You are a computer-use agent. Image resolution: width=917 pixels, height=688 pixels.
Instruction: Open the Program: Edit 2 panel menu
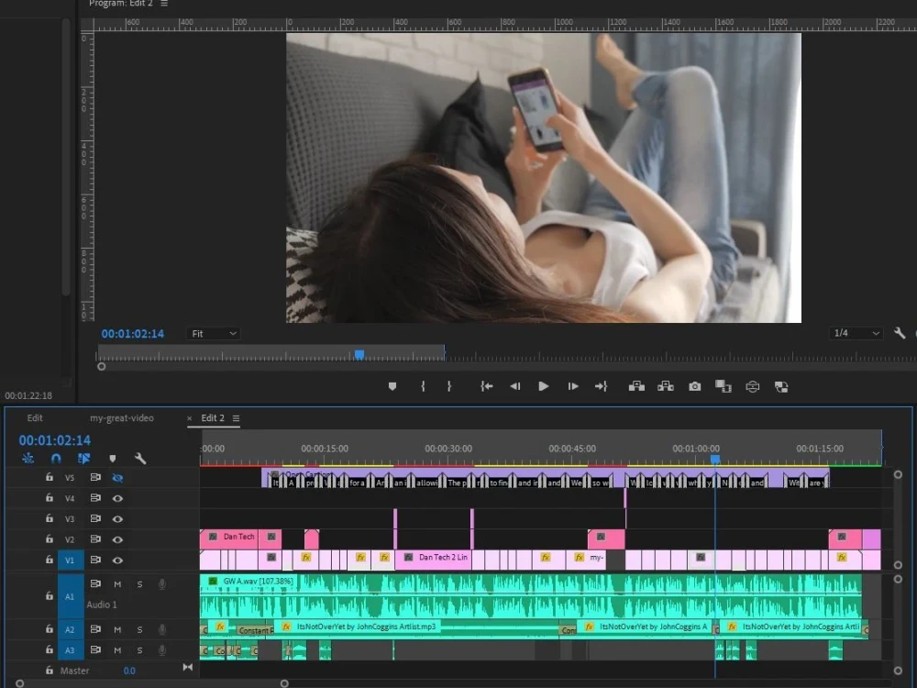[x=164, y=4]
